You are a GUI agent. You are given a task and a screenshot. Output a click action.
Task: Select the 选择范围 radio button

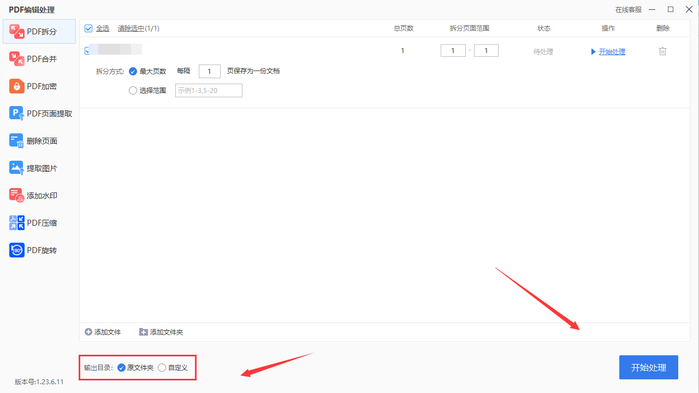[133, 91]
